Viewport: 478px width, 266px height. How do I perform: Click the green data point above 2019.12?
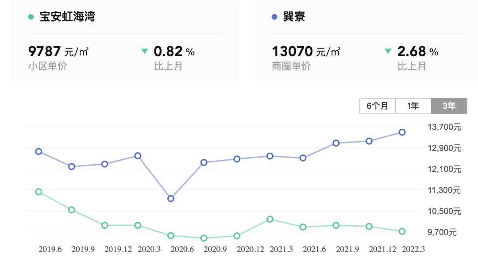tap(104, 225)
